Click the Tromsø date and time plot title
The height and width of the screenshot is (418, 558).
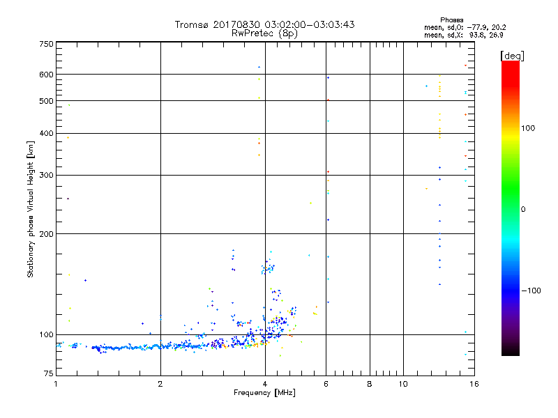(264, 24)
